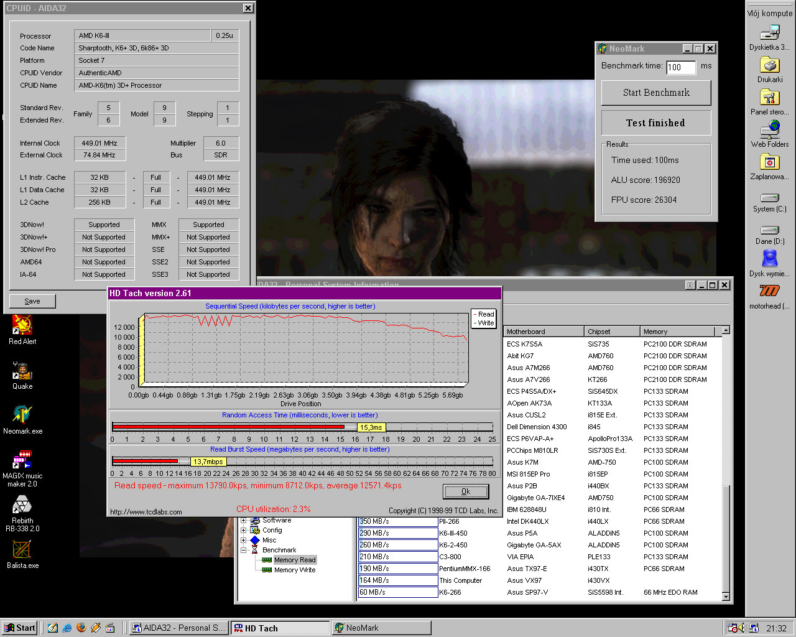Viewport: 796px width, 637px height.
Task: Click the Random Access Time bar
Action: (x=302, y=427)
